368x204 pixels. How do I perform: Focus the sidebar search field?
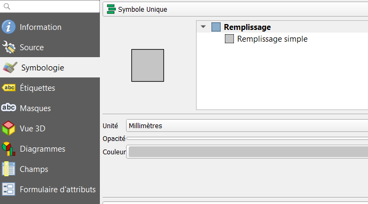50,6
